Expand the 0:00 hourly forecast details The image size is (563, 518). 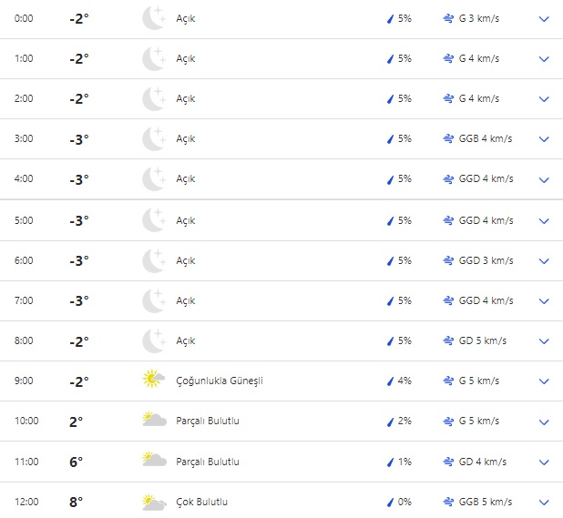coord(545,18)
